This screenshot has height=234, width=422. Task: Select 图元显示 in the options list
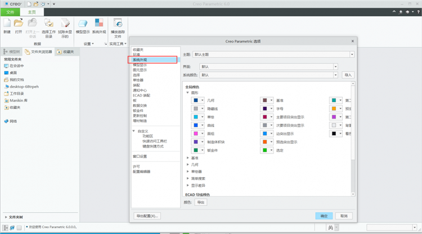[x=140, y=70]
